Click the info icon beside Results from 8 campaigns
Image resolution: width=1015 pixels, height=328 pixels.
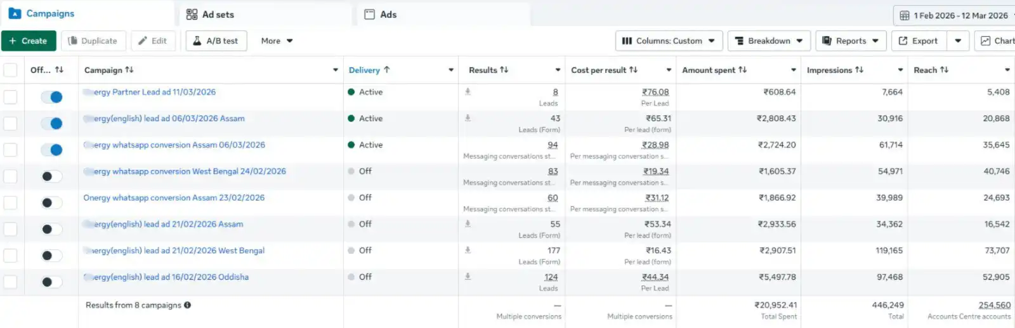187,305
